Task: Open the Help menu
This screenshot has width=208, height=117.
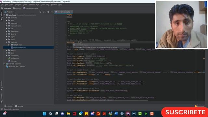Action: click(x=60, y=5)
